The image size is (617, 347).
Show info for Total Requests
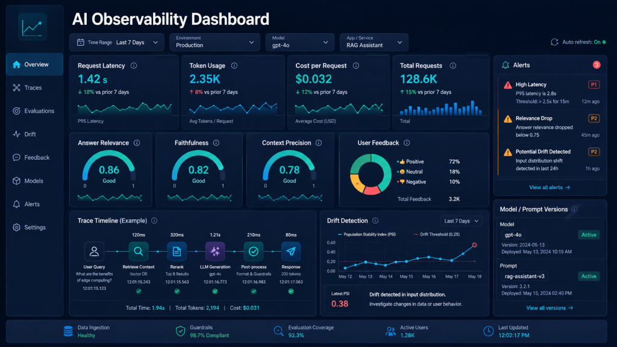[x=453, y=66]
